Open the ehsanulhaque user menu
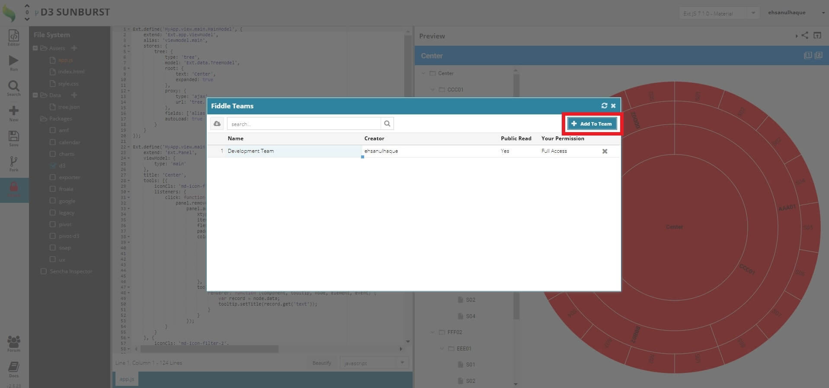This screenshot has height=388, width=829. click(x=797, y=13)
